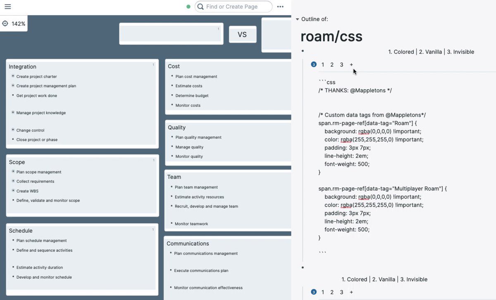Collapse the Outline of caret

[x=297, y=19]
